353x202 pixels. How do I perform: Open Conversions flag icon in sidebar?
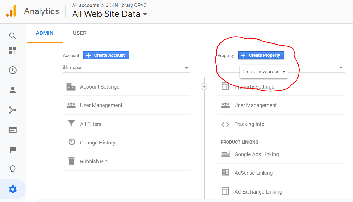[13, 150]
